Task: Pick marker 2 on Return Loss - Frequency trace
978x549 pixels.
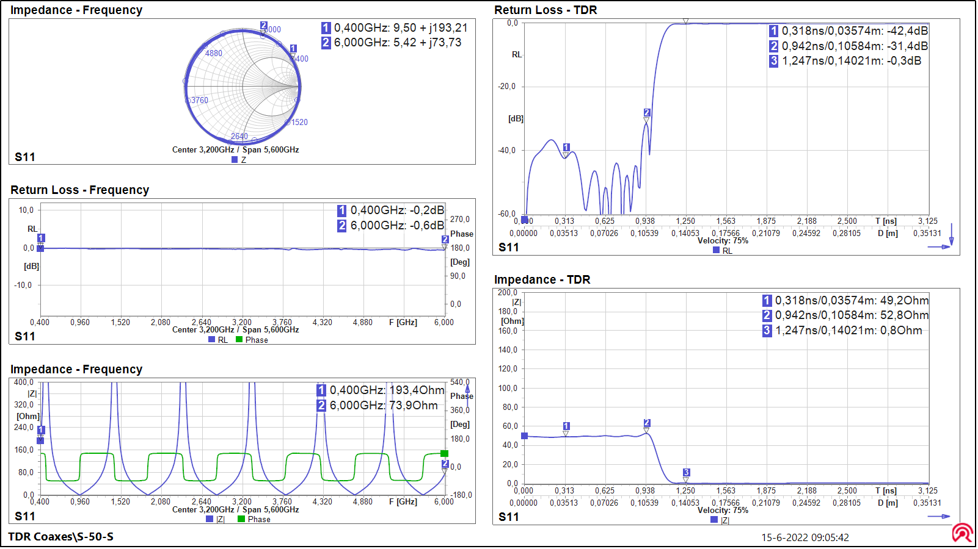Action: [x=445, y=239]
